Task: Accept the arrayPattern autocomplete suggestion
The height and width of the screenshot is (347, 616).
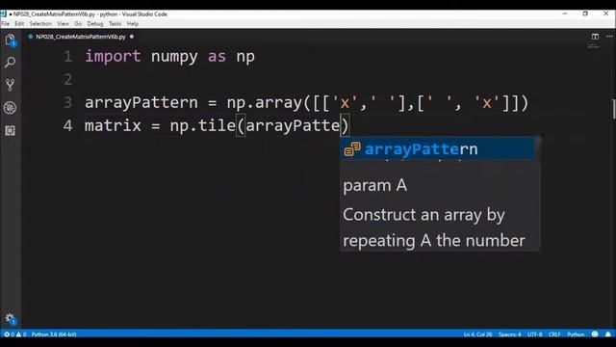Action: 437,149
